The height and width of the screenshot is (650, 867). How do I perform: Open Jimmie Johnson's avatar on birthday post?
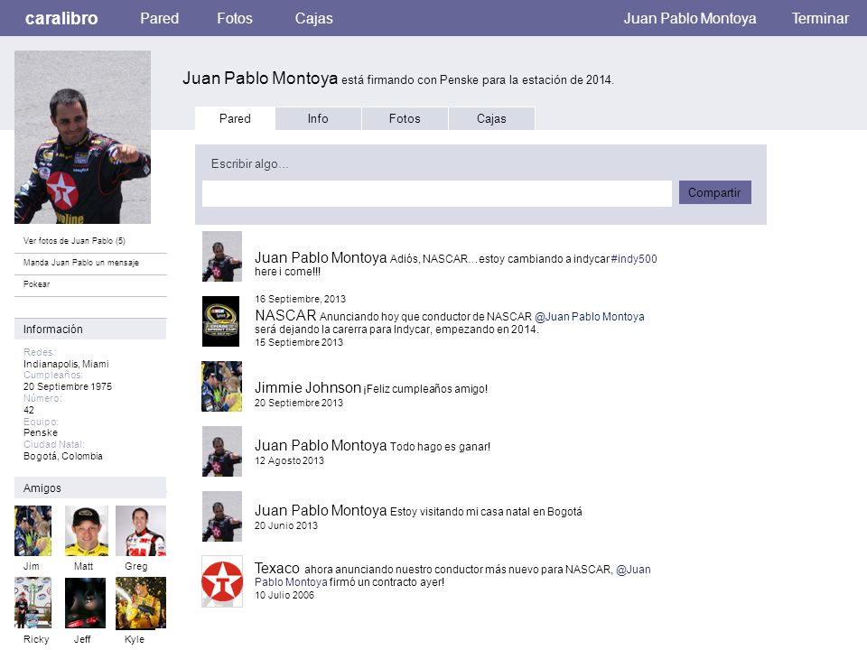[222, 386]
